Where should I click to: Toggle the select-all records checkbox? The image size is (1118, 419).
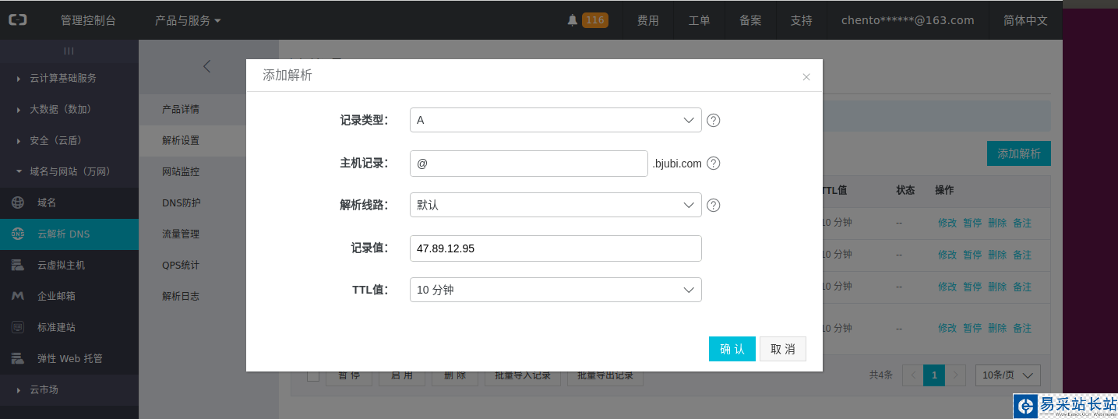click(x=313, y=376)
